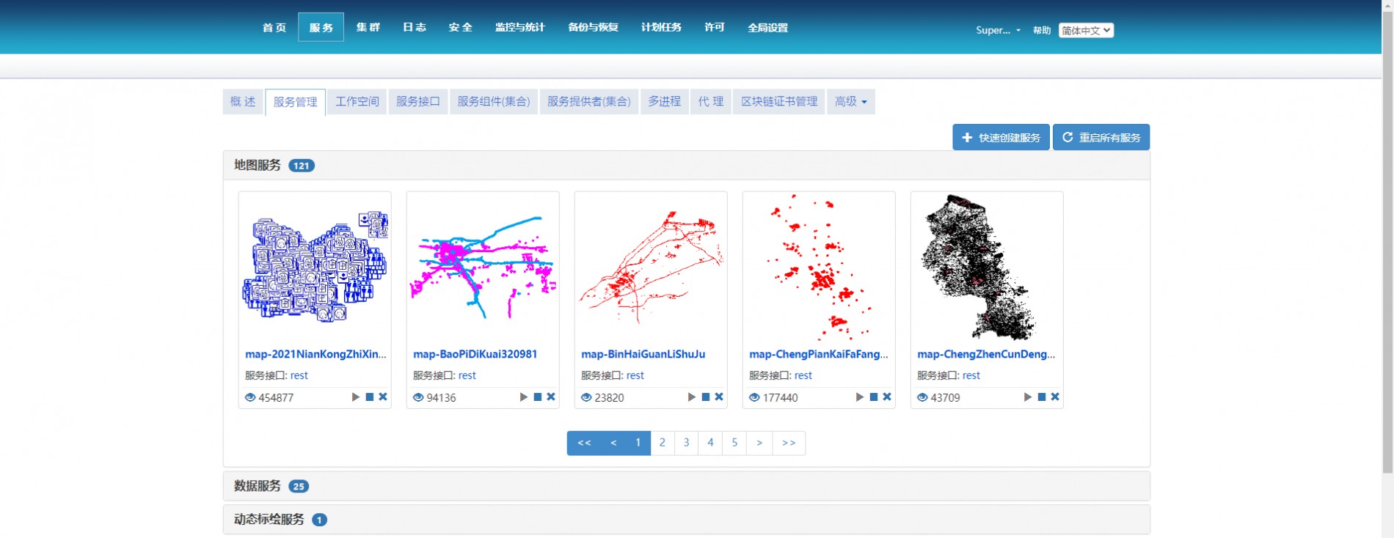Go to page 2 of map services
1394x538 pixels.
click(x=663, y=443)
